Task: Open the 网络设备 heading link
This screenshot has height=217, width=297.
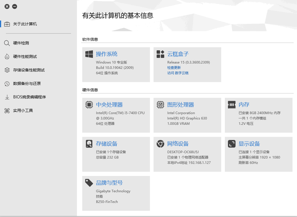Action: 178,144
